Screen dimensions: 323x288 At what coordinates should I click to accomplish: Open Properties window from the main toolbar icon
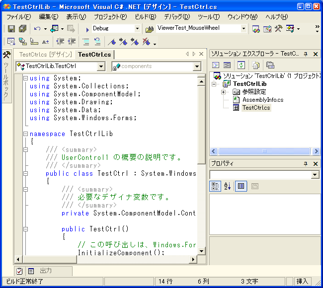pyautogui.click(x=267, y=29)
